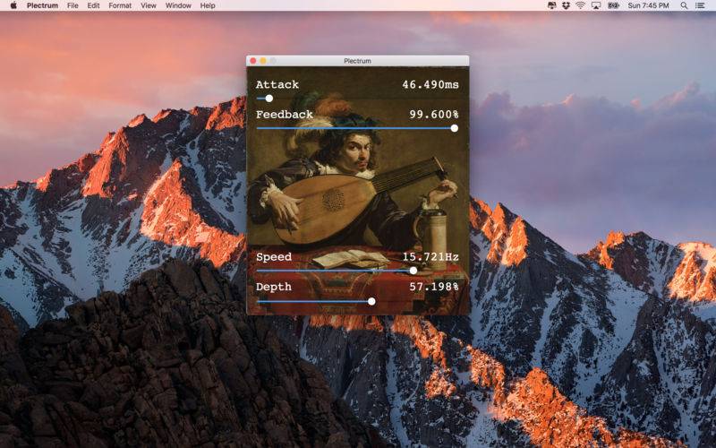Click the Speed slider handle
The height and width of the screenshot is (448, 716).
413,270
